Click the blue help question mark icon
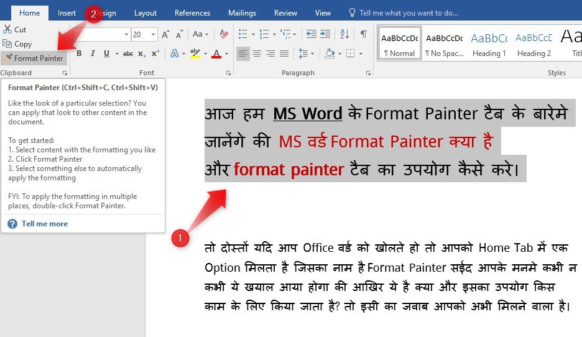This screenshot has height=337, width=582. pyautogui.click(x=12, y=224)
